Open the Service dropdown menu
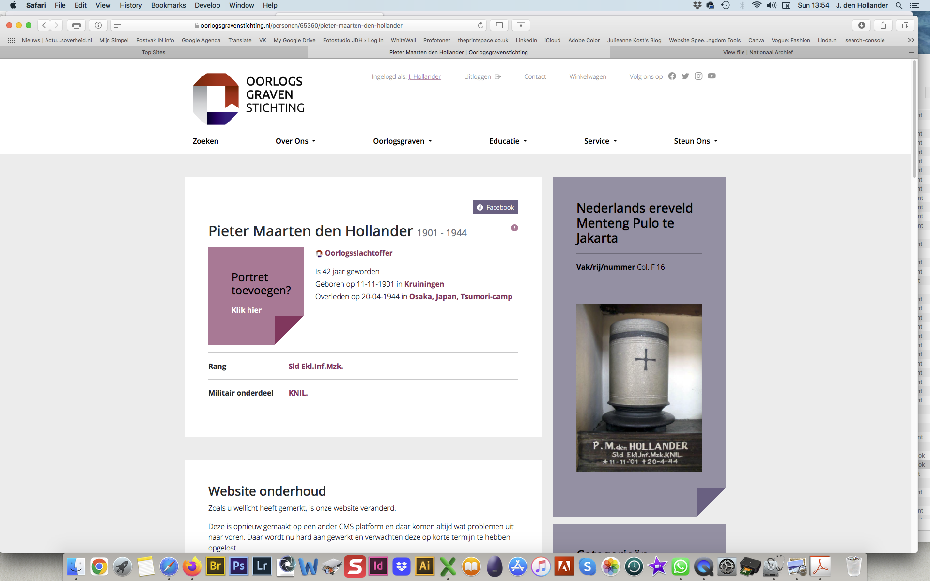The width and height of the screenshot is (930, 581). point(601,141)
